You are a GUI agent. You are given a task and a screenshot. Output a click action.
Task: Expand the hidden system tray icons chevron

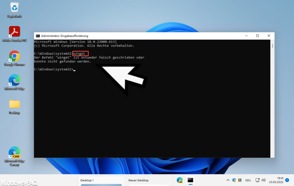pos(227,180)
